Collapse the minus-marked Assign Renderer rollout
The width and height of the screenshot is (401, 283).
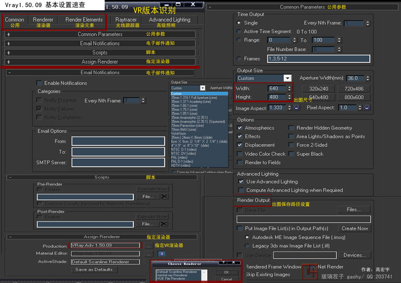[x=102, y=237]
